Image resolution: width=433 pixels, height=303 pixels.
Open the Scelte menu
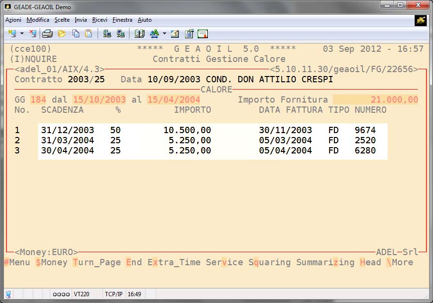pyautogui.click(x=62, y=20)
